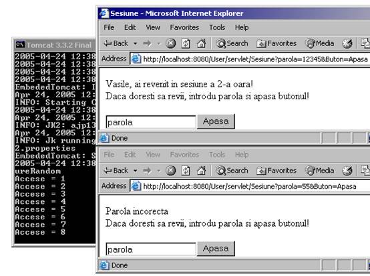
Task: Open the View menu in bottom browser
Action: (153, 155)
